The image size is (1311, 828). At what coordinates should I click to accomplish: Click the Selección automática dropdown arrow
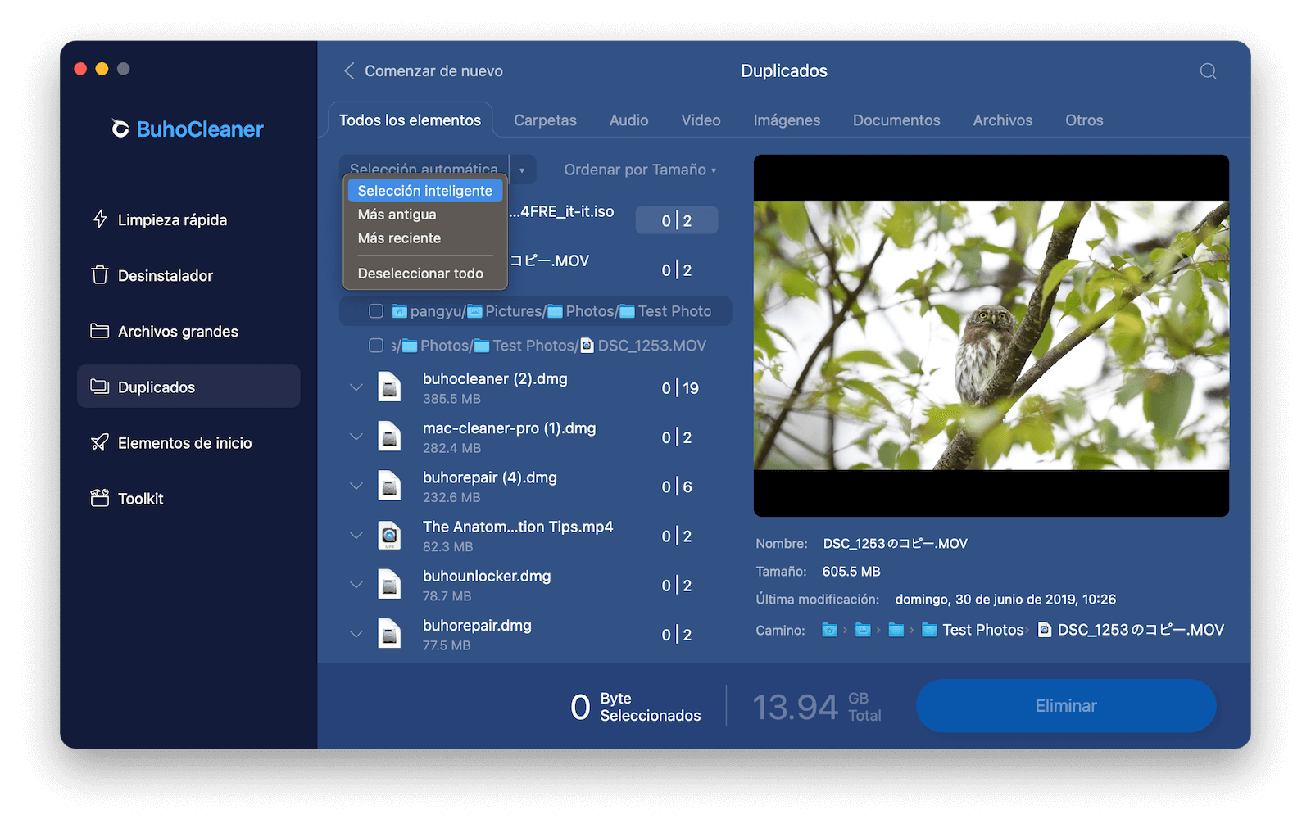pyautogui.click(x=522, y=170)
